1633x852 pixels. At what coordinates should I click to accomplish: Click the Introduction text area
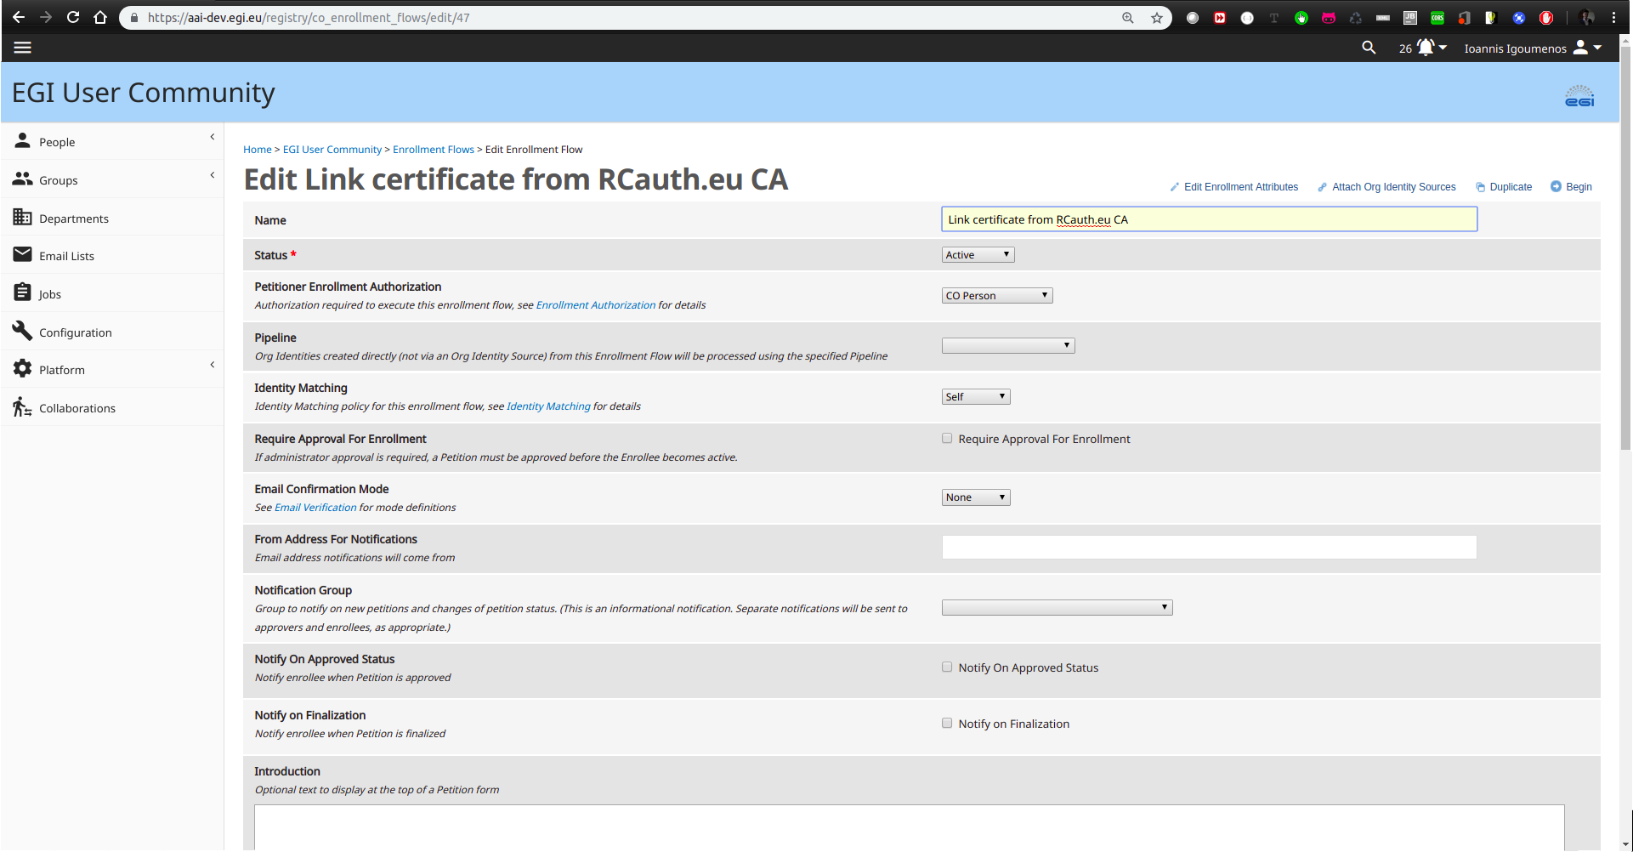click(909, 827)
